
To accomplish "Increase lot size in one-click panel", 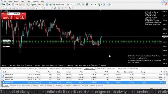I will point(18,14).
